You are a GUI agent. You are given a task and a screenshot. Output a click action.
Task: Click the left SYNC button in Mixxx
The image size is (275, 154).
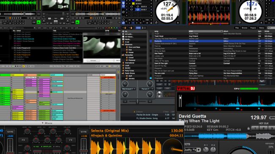point(10,132)
